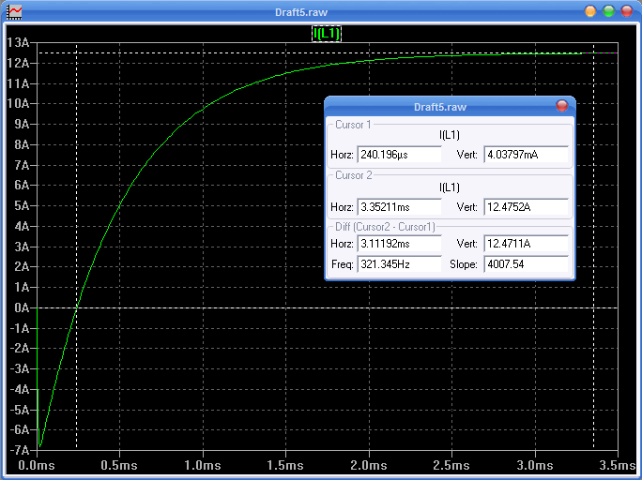The height and width of the screenshot is (480, 642).
Task: Minimize the Draft5.raw plot window
Action: (x=589, y=11)
